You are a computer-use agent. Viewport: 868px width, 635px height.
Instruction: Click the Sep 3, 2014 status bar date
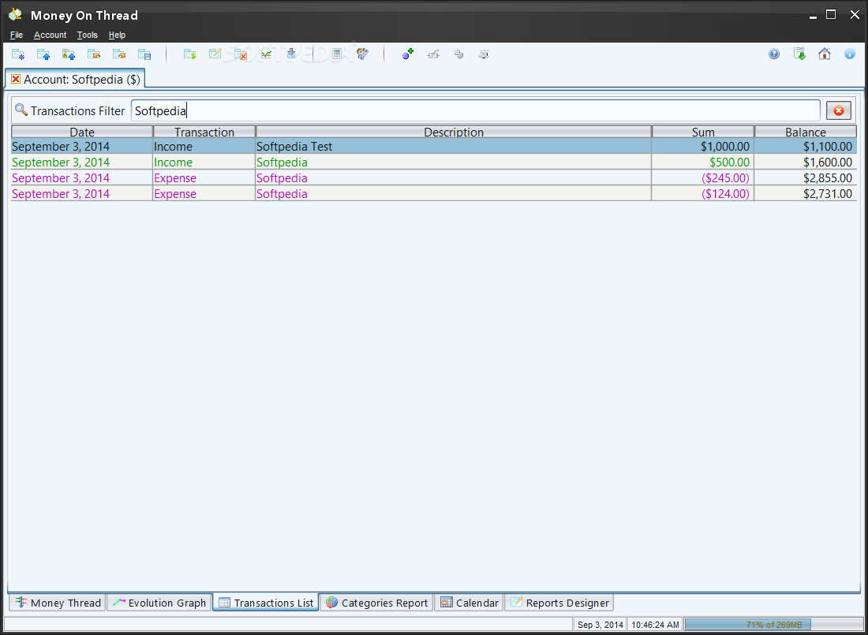click(600, 625)
